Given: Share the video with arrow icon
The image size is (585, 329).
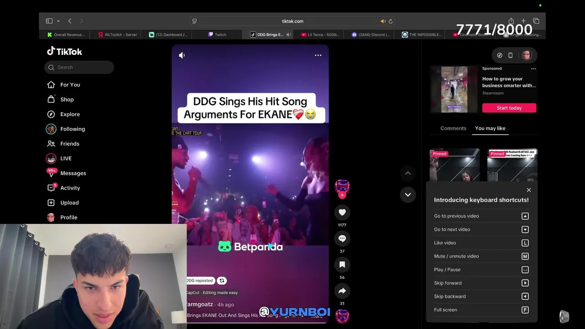Looking at the screenshot, I should [342, 291].
